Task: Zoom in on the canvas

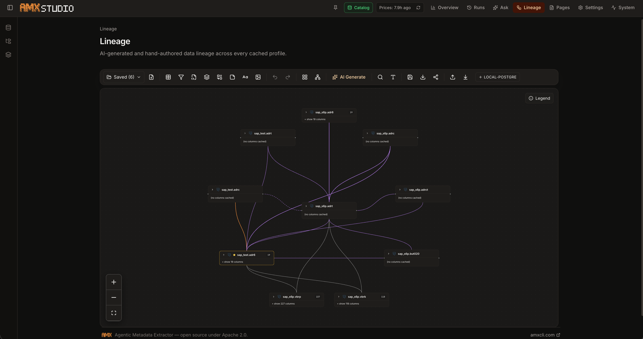Action: [114, 282]
